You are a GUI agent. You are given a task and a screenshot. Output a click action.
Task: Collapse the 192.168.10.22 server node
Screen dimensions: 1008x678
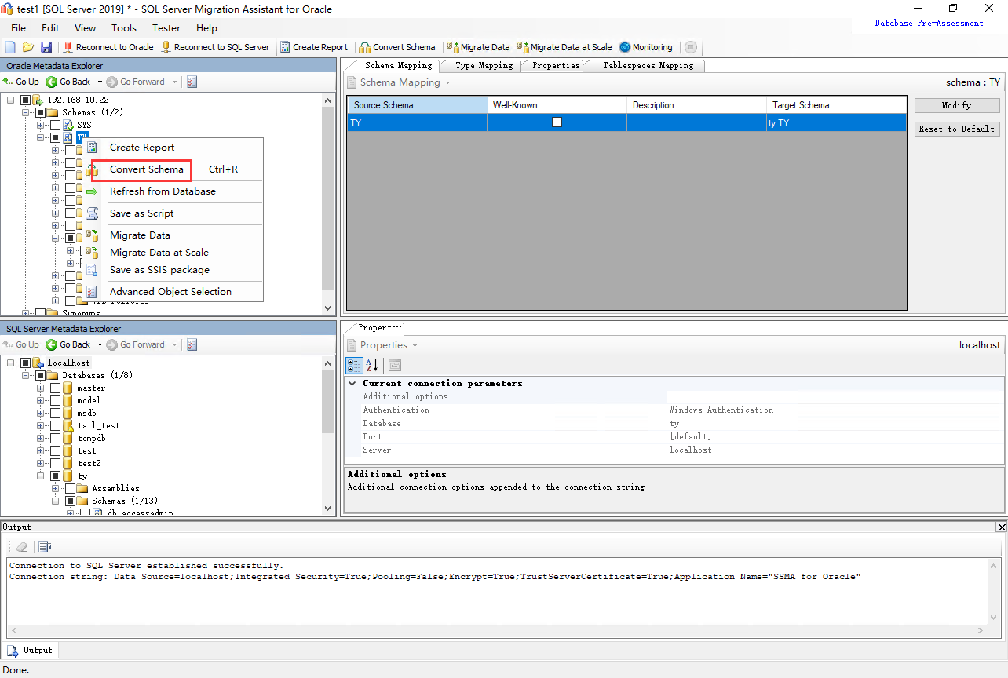pyautogui.click(x=11, y=100)
